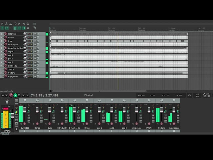
Task: Open FX for Intro Synth track panel
Action: (35, 44)
